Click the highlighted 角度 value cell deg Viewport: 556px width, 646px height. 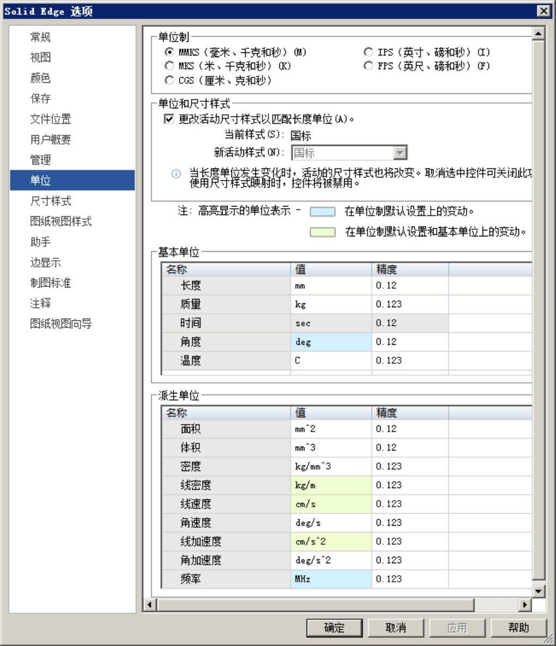click(331, 342)
